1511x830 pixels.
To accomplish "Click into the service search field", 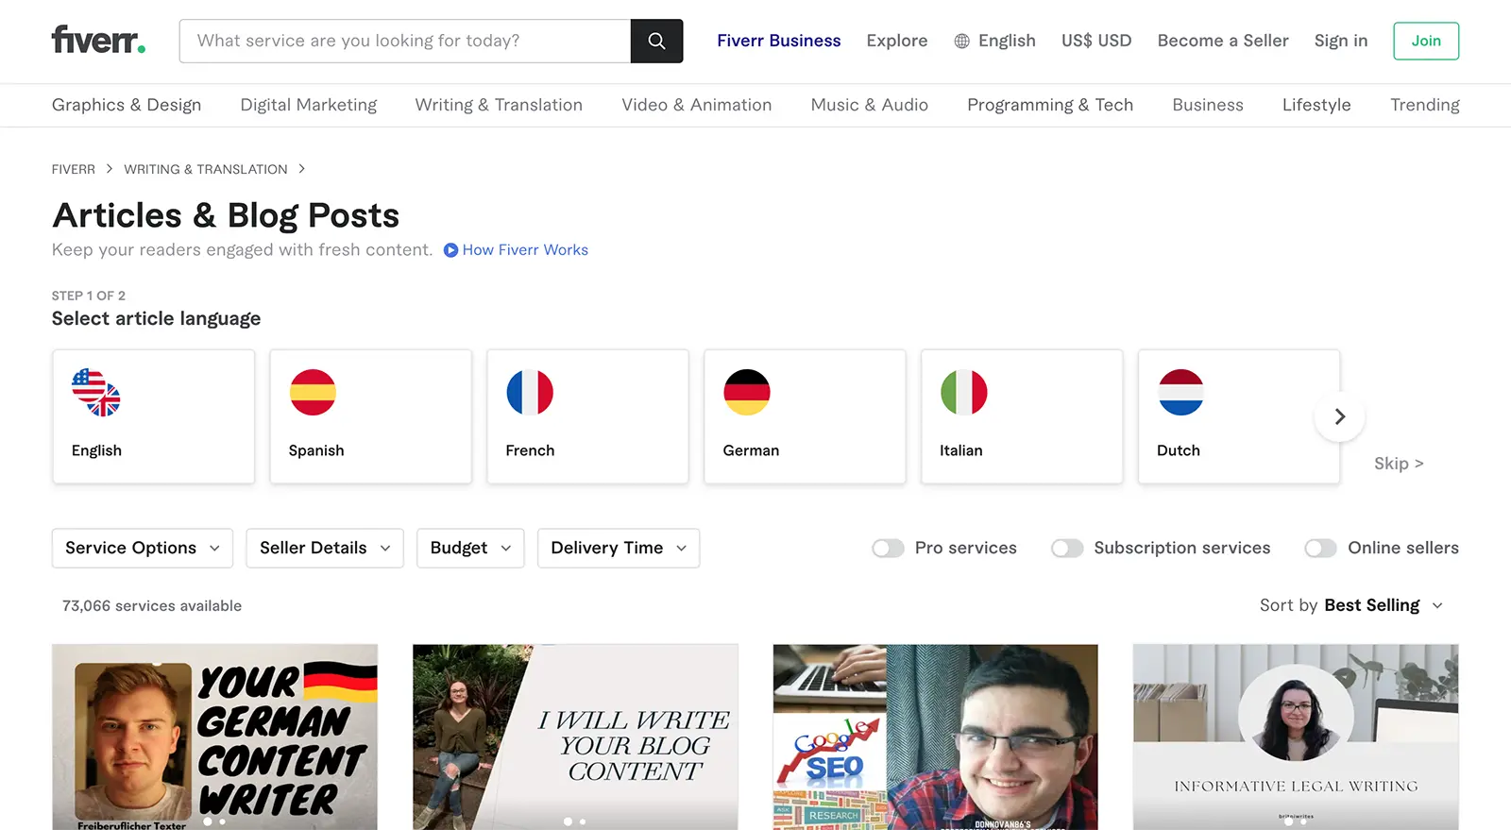I will pos(406,42).
